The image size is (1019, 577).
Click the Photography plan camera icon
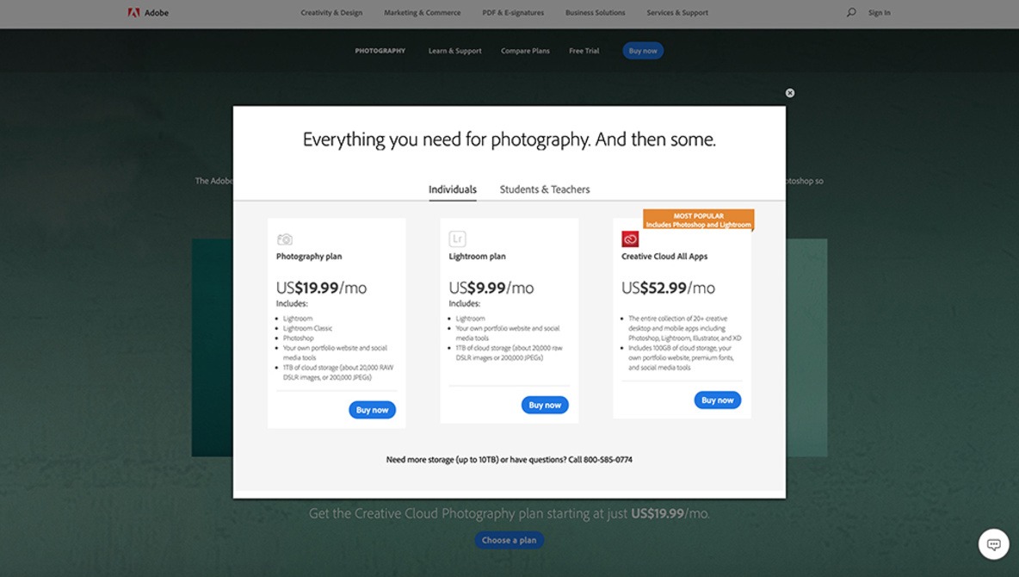click(x=285, y=239)
